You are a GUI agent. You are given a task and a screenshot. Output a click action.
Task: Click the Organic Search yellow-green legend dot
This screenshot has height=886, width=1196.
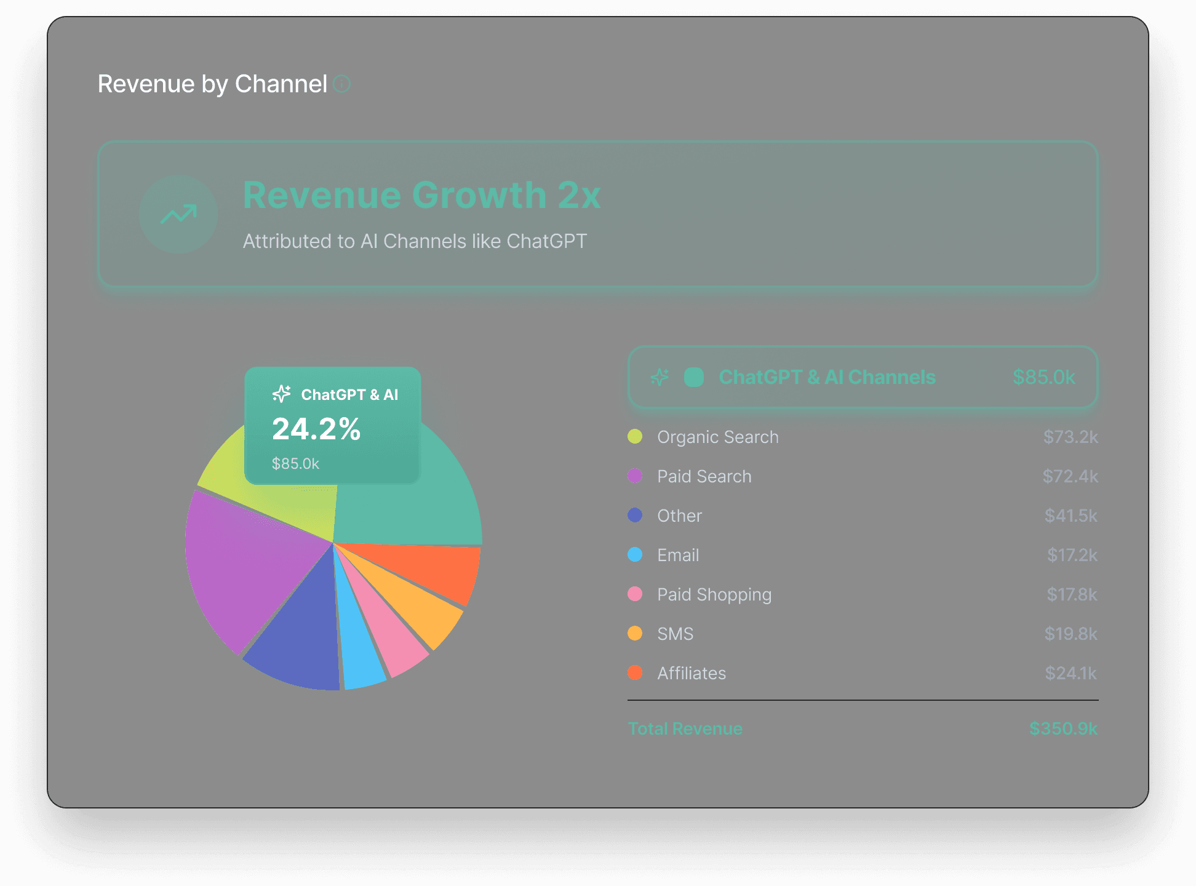pos(635,437)
